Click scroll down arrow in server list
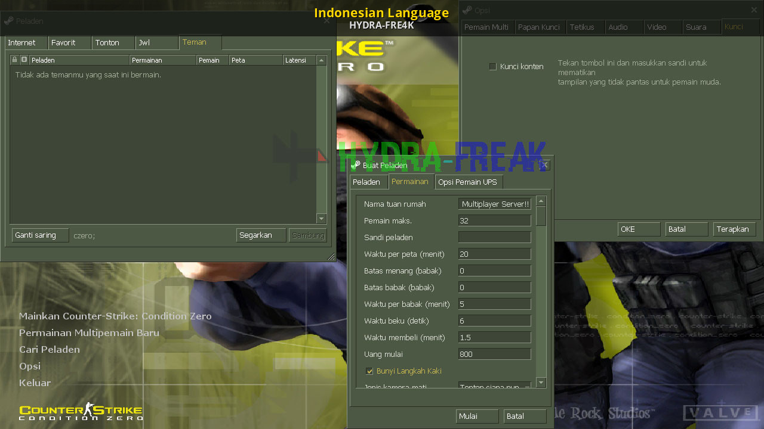This screenshot has width=764, height=429. click(x=322, y=219)
